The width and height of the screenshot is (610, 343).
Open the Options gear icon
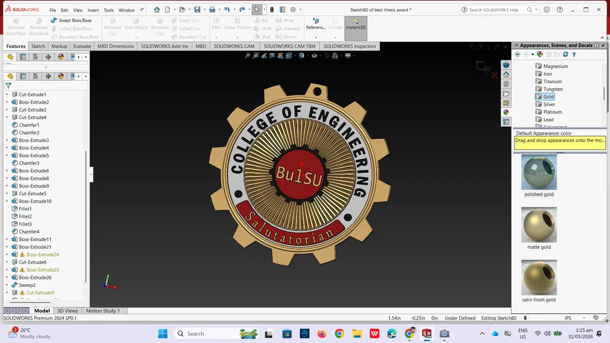click(293, 10)
